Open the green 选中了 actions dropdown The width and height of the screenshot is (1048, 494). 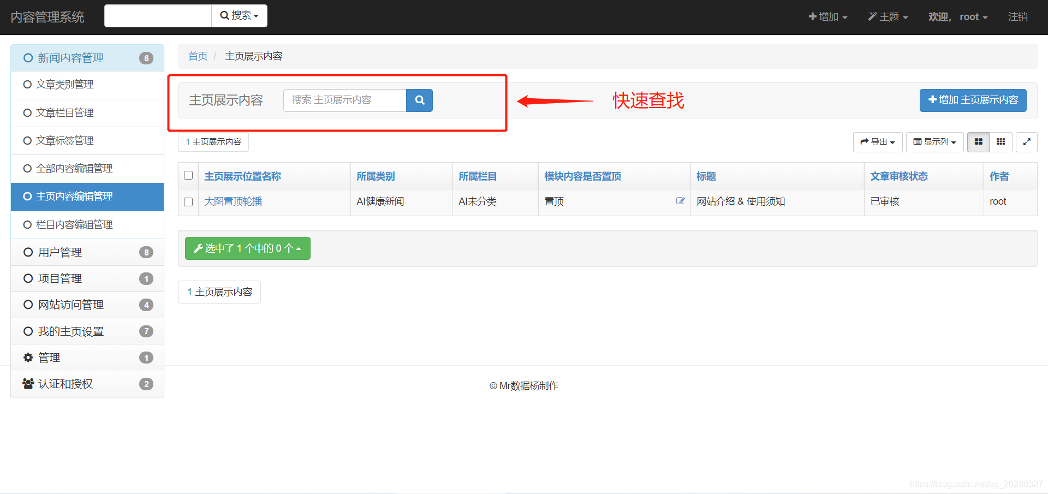(248, 248)
